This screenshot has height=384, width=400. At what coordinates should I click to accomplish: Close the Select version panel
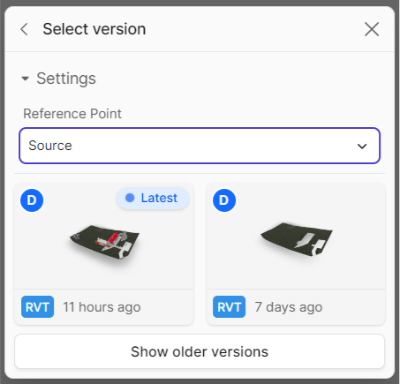pyautogui.click(x=372, y=29)
